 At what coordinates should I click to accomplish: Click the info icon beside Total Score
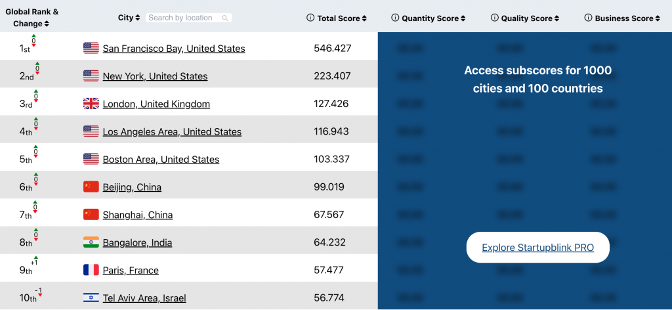coord(310,18)
